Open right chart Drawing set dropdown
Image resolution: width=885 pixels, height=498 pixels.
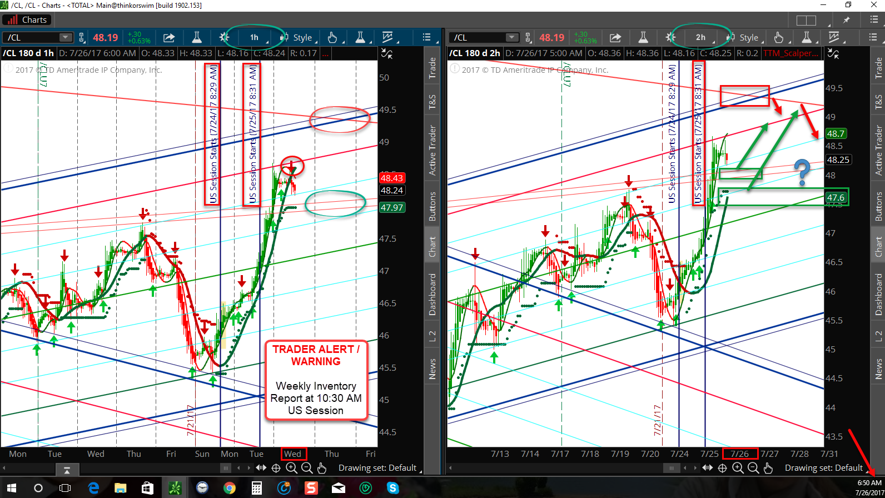pos(826,468)
